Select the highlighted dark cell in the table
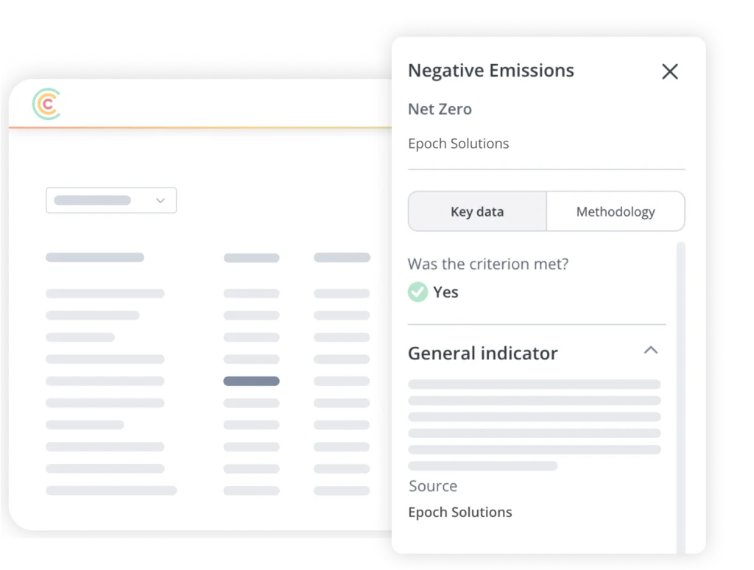754x570 pixels. pyautogui.click(x=251, y=381)
